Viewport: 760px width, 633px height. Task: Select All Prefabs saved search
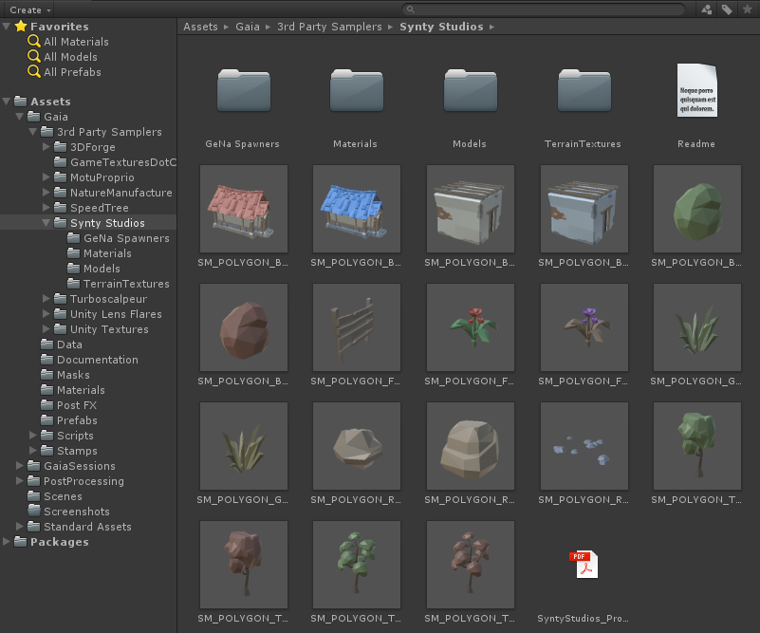click(x=72, y=72)
